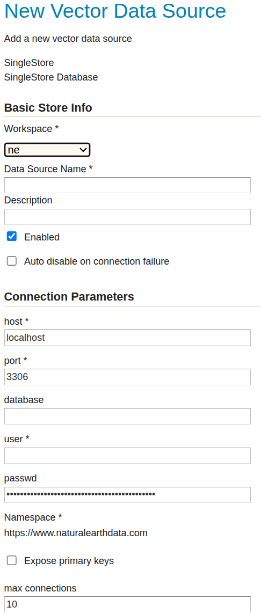Focus the database input field
Image resolution: width=261 pixels, height=614 pixels.
click(127, 416)
